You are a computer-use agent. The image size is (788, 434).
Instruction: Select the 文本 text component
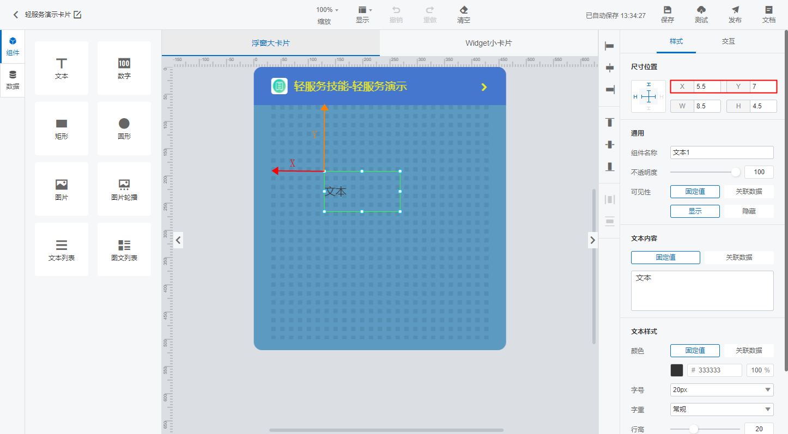(x=62, y=68)
